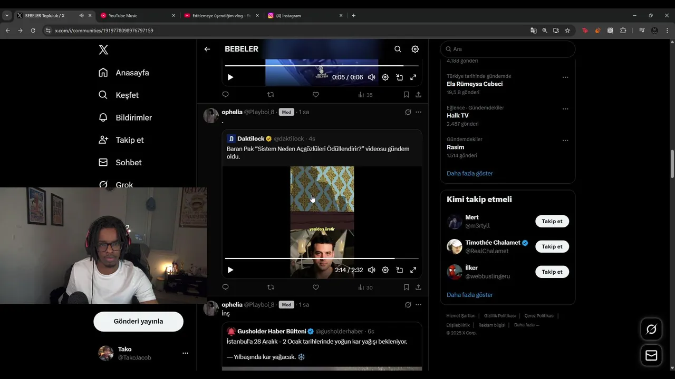Open Grok explain on İnş post
Image resolution: width=675 pixels, height=379 pixels.
pos(408,305)
